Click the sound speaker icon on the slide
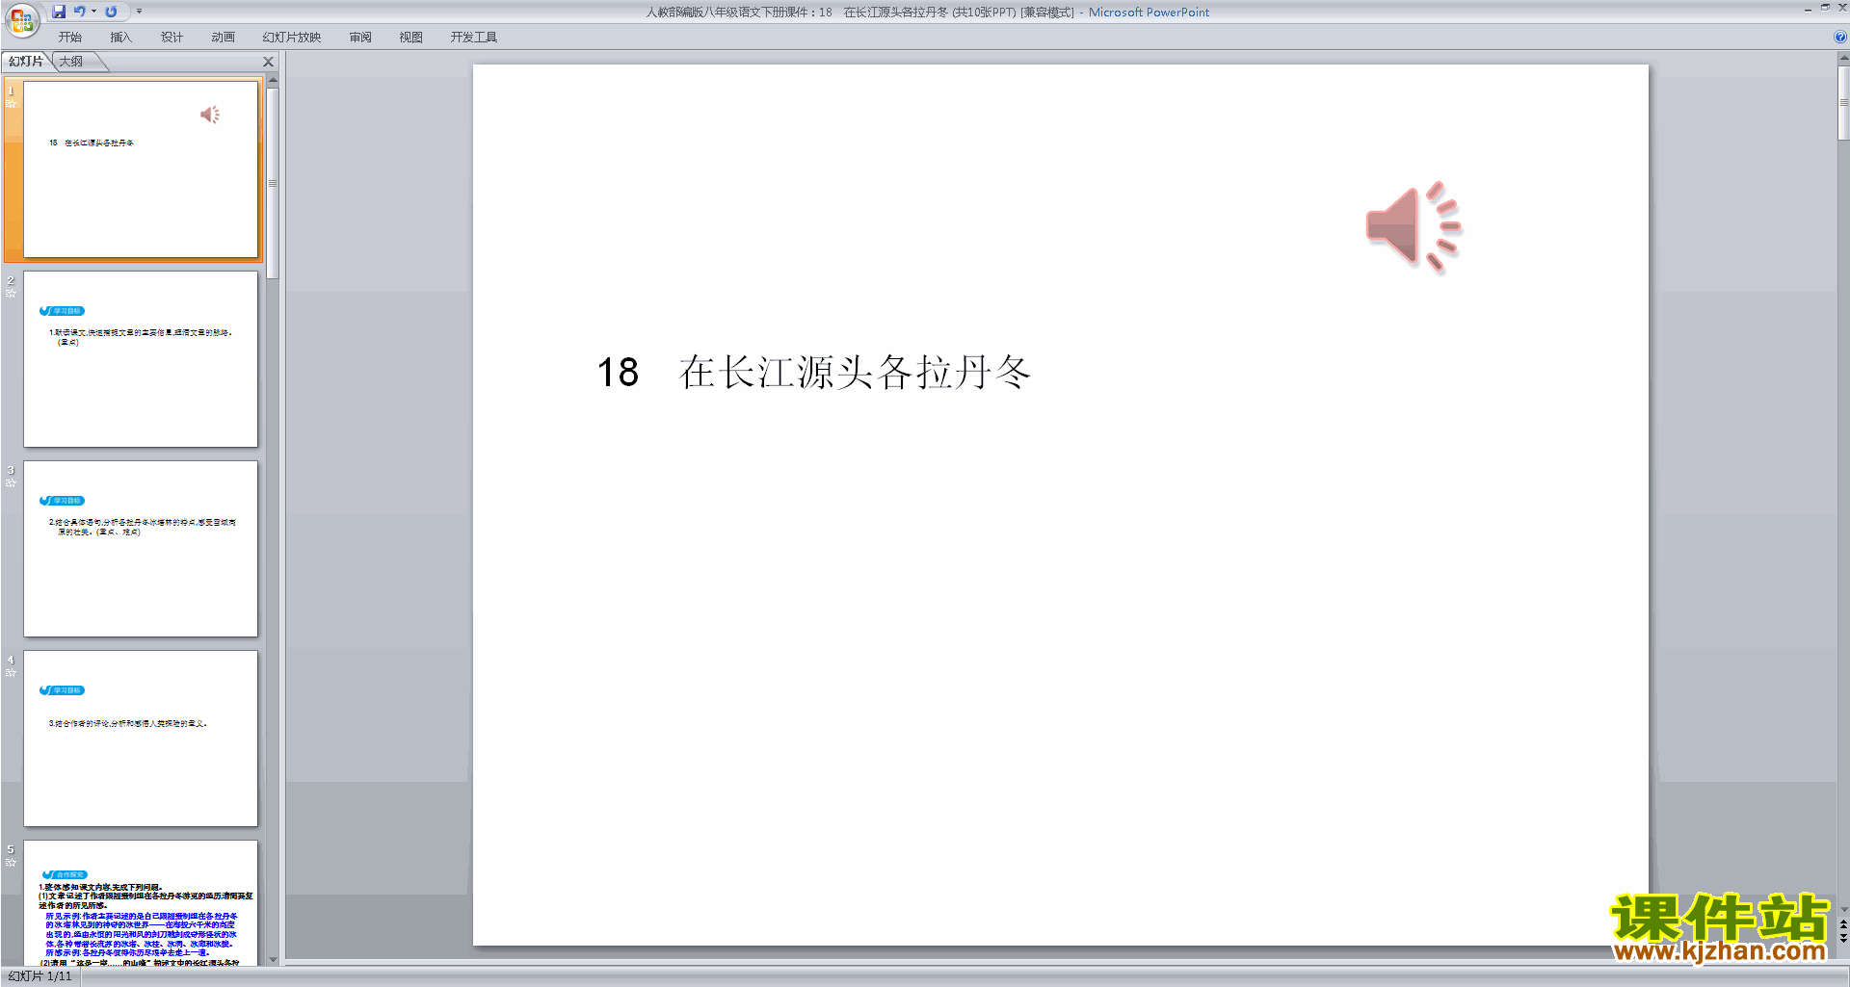Screen dimensions: 1850x987 [x=1414, y=227]
